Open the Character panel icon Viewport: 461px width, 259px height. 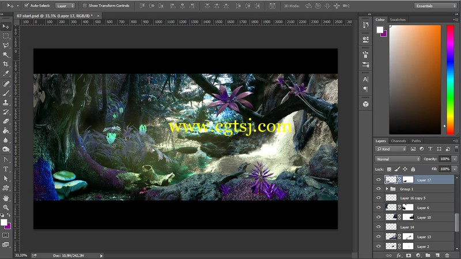pyautogui.click(x=365, y=79)
